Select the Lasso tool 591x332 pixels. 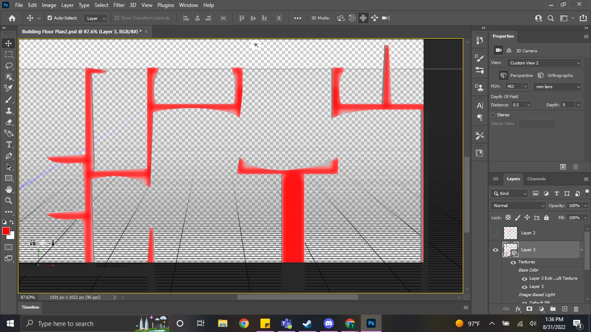pos(9,66)
